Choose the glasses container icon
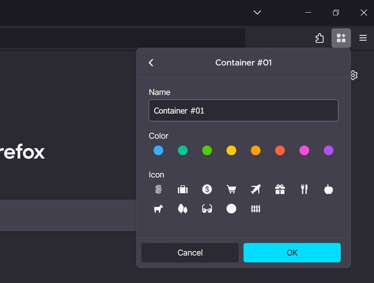 click(207, 209)
